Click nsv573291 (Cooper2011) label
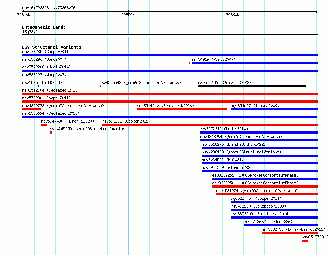This screenshot has width=328, height=255. (126, 121)
